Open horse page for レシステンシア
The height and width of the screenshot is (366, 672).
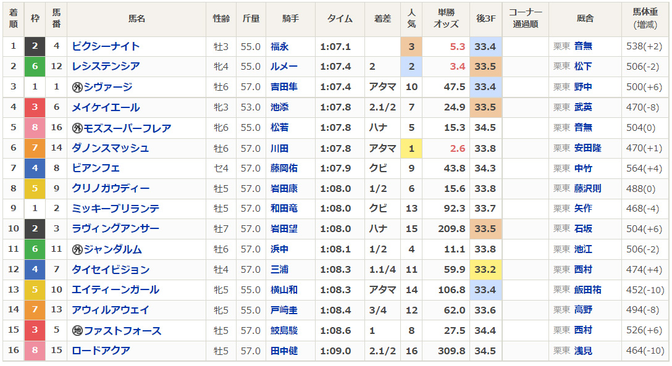click(x=106, y=67)
